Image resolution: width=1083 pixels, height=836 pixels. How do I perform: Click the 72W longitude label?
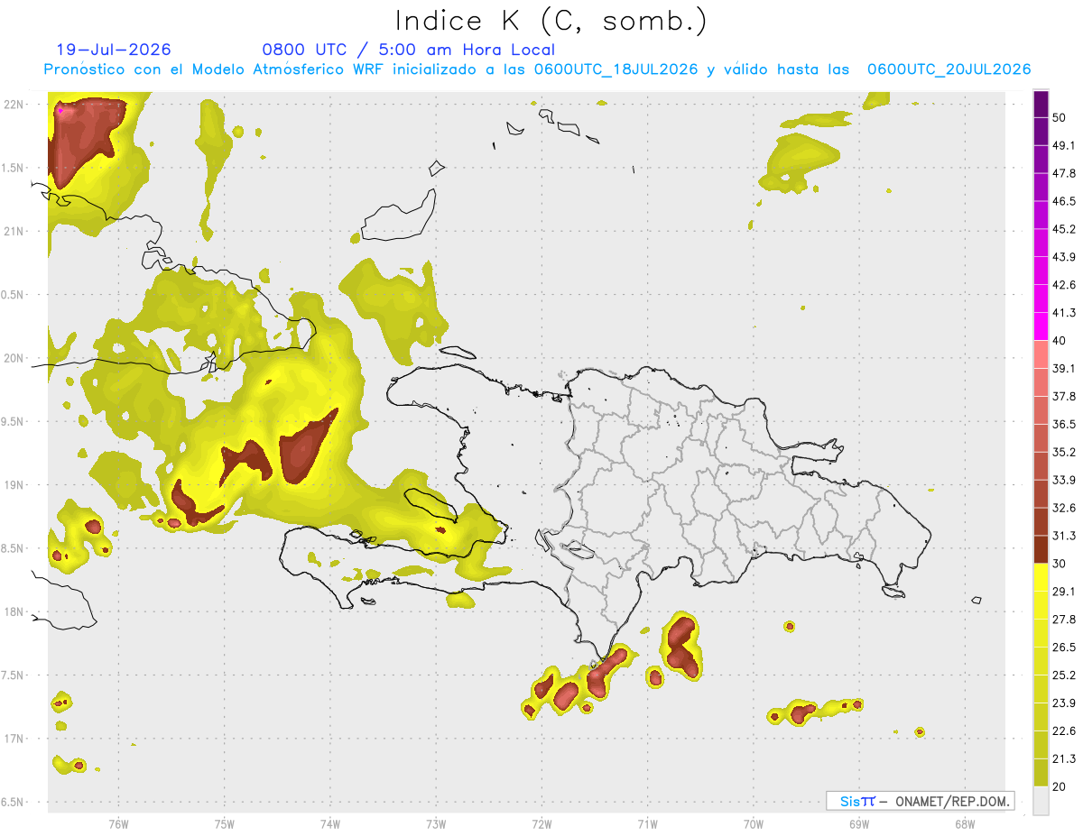[x=541, y=823]
